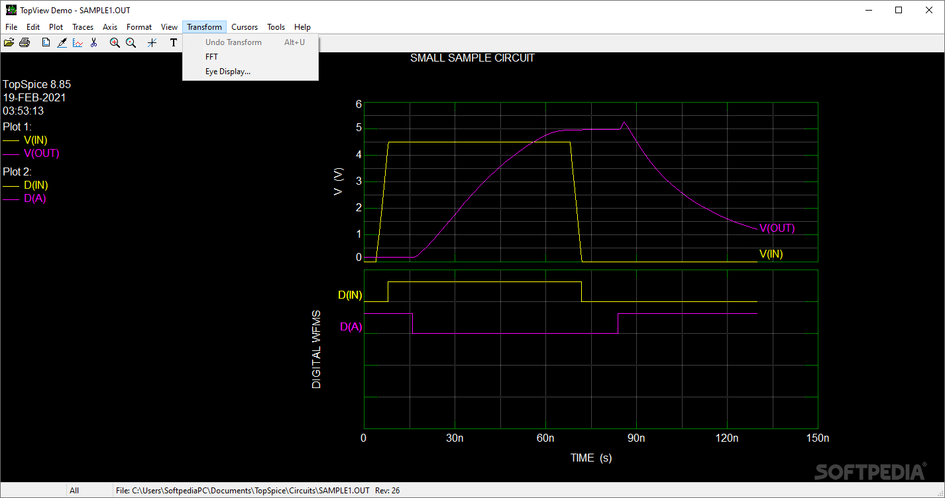Viewport: 945px width, 498px height.
Task: Open the Axis menu
Action: coord(110,27)
